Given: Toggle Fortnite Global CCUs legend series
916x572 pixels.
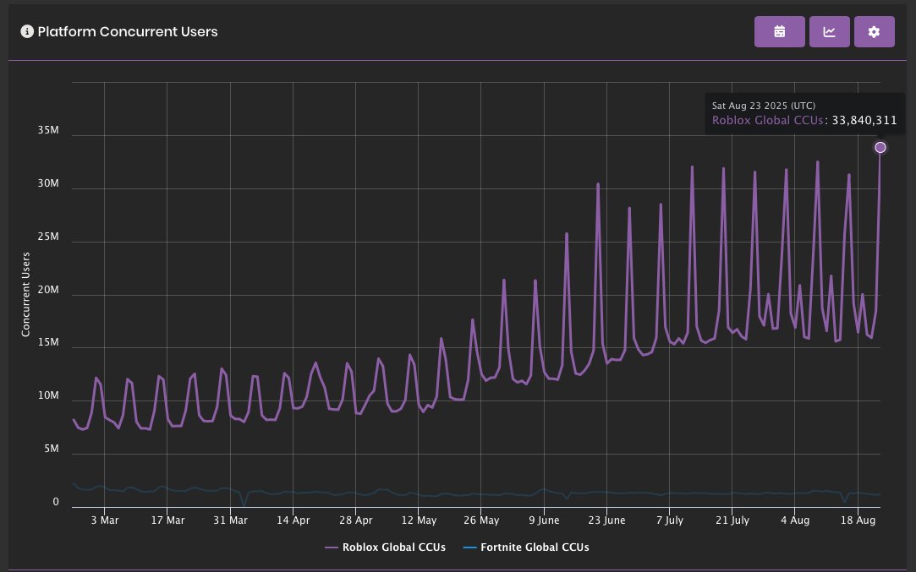Looking at the screenshot, I should pos(526,547).
